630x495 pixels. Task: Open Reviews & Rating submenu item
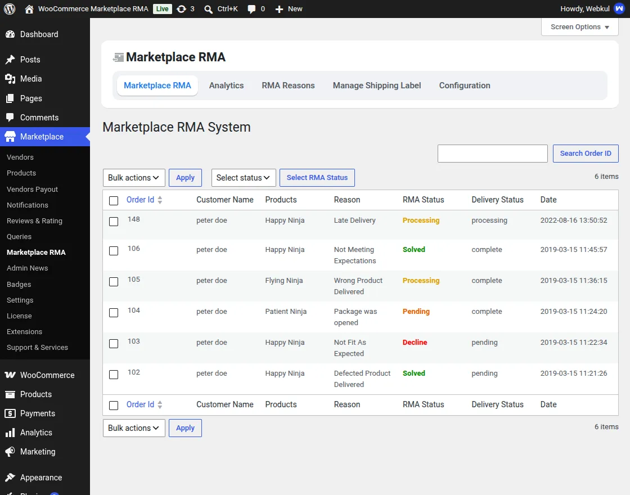coord(34,220)
